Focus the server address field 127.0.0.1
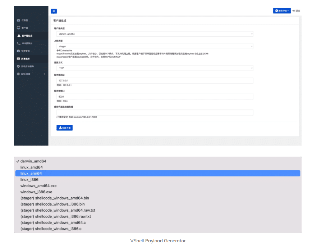 point(155,81)
